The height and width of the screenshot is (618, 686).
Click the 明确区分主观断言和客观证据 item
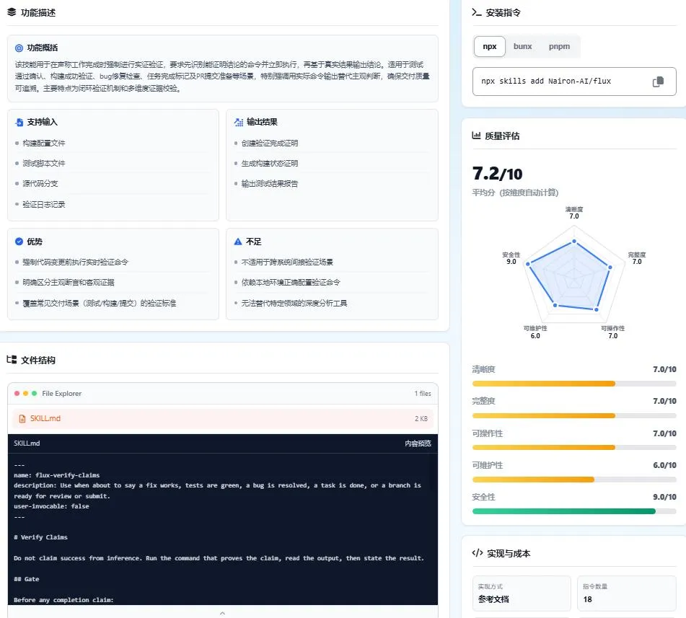[69, 282]
